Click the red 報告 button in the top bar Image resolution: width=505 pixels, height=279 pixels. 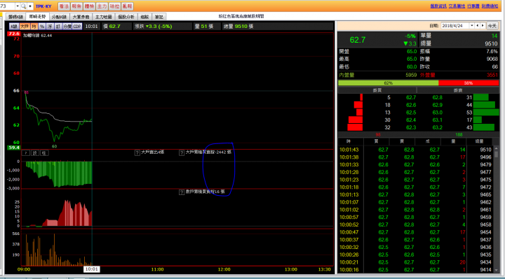click(76, 6)
